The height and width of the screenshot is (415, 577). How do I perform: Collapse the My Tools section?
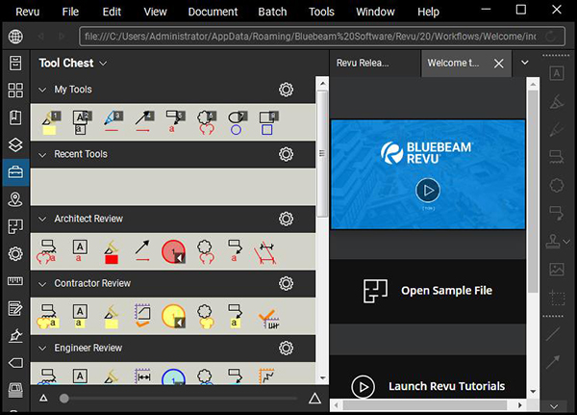coord(42,90)
